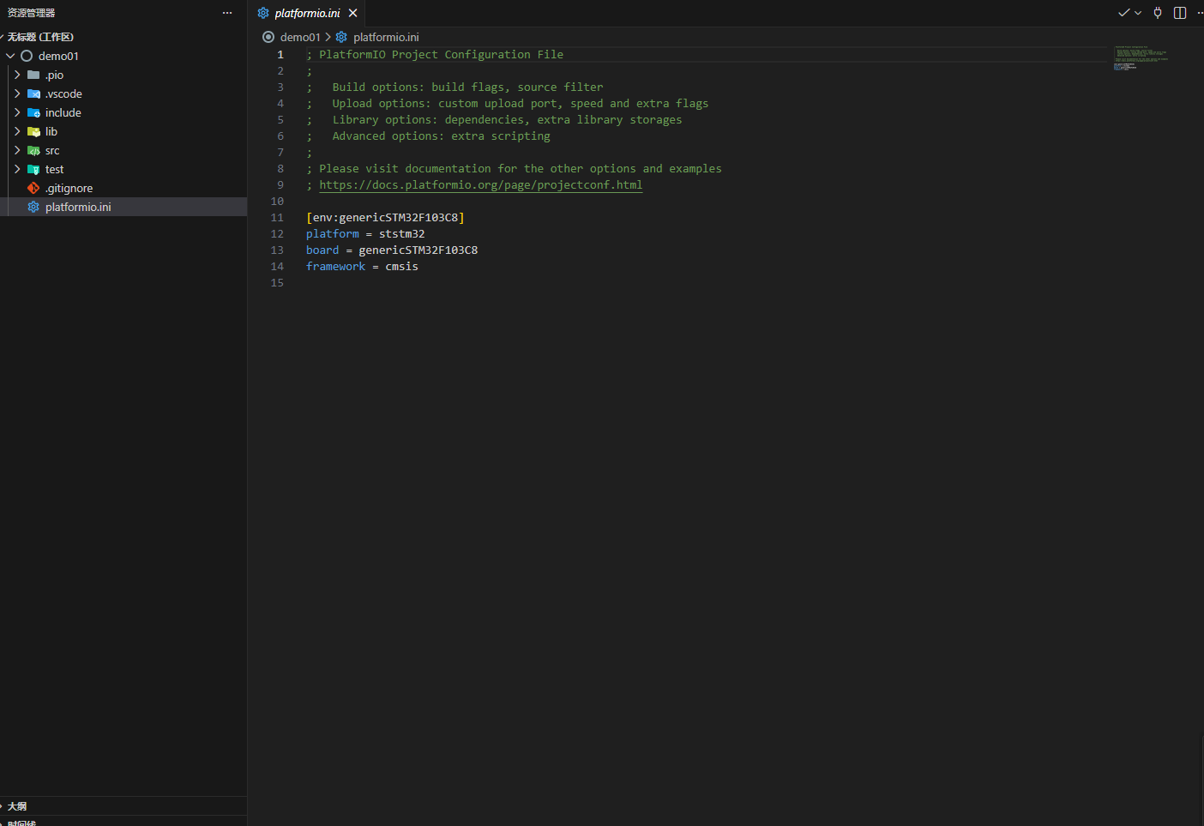Open the Serial Monitor plug icon

pyautogui.click(x=1157, y=12)
